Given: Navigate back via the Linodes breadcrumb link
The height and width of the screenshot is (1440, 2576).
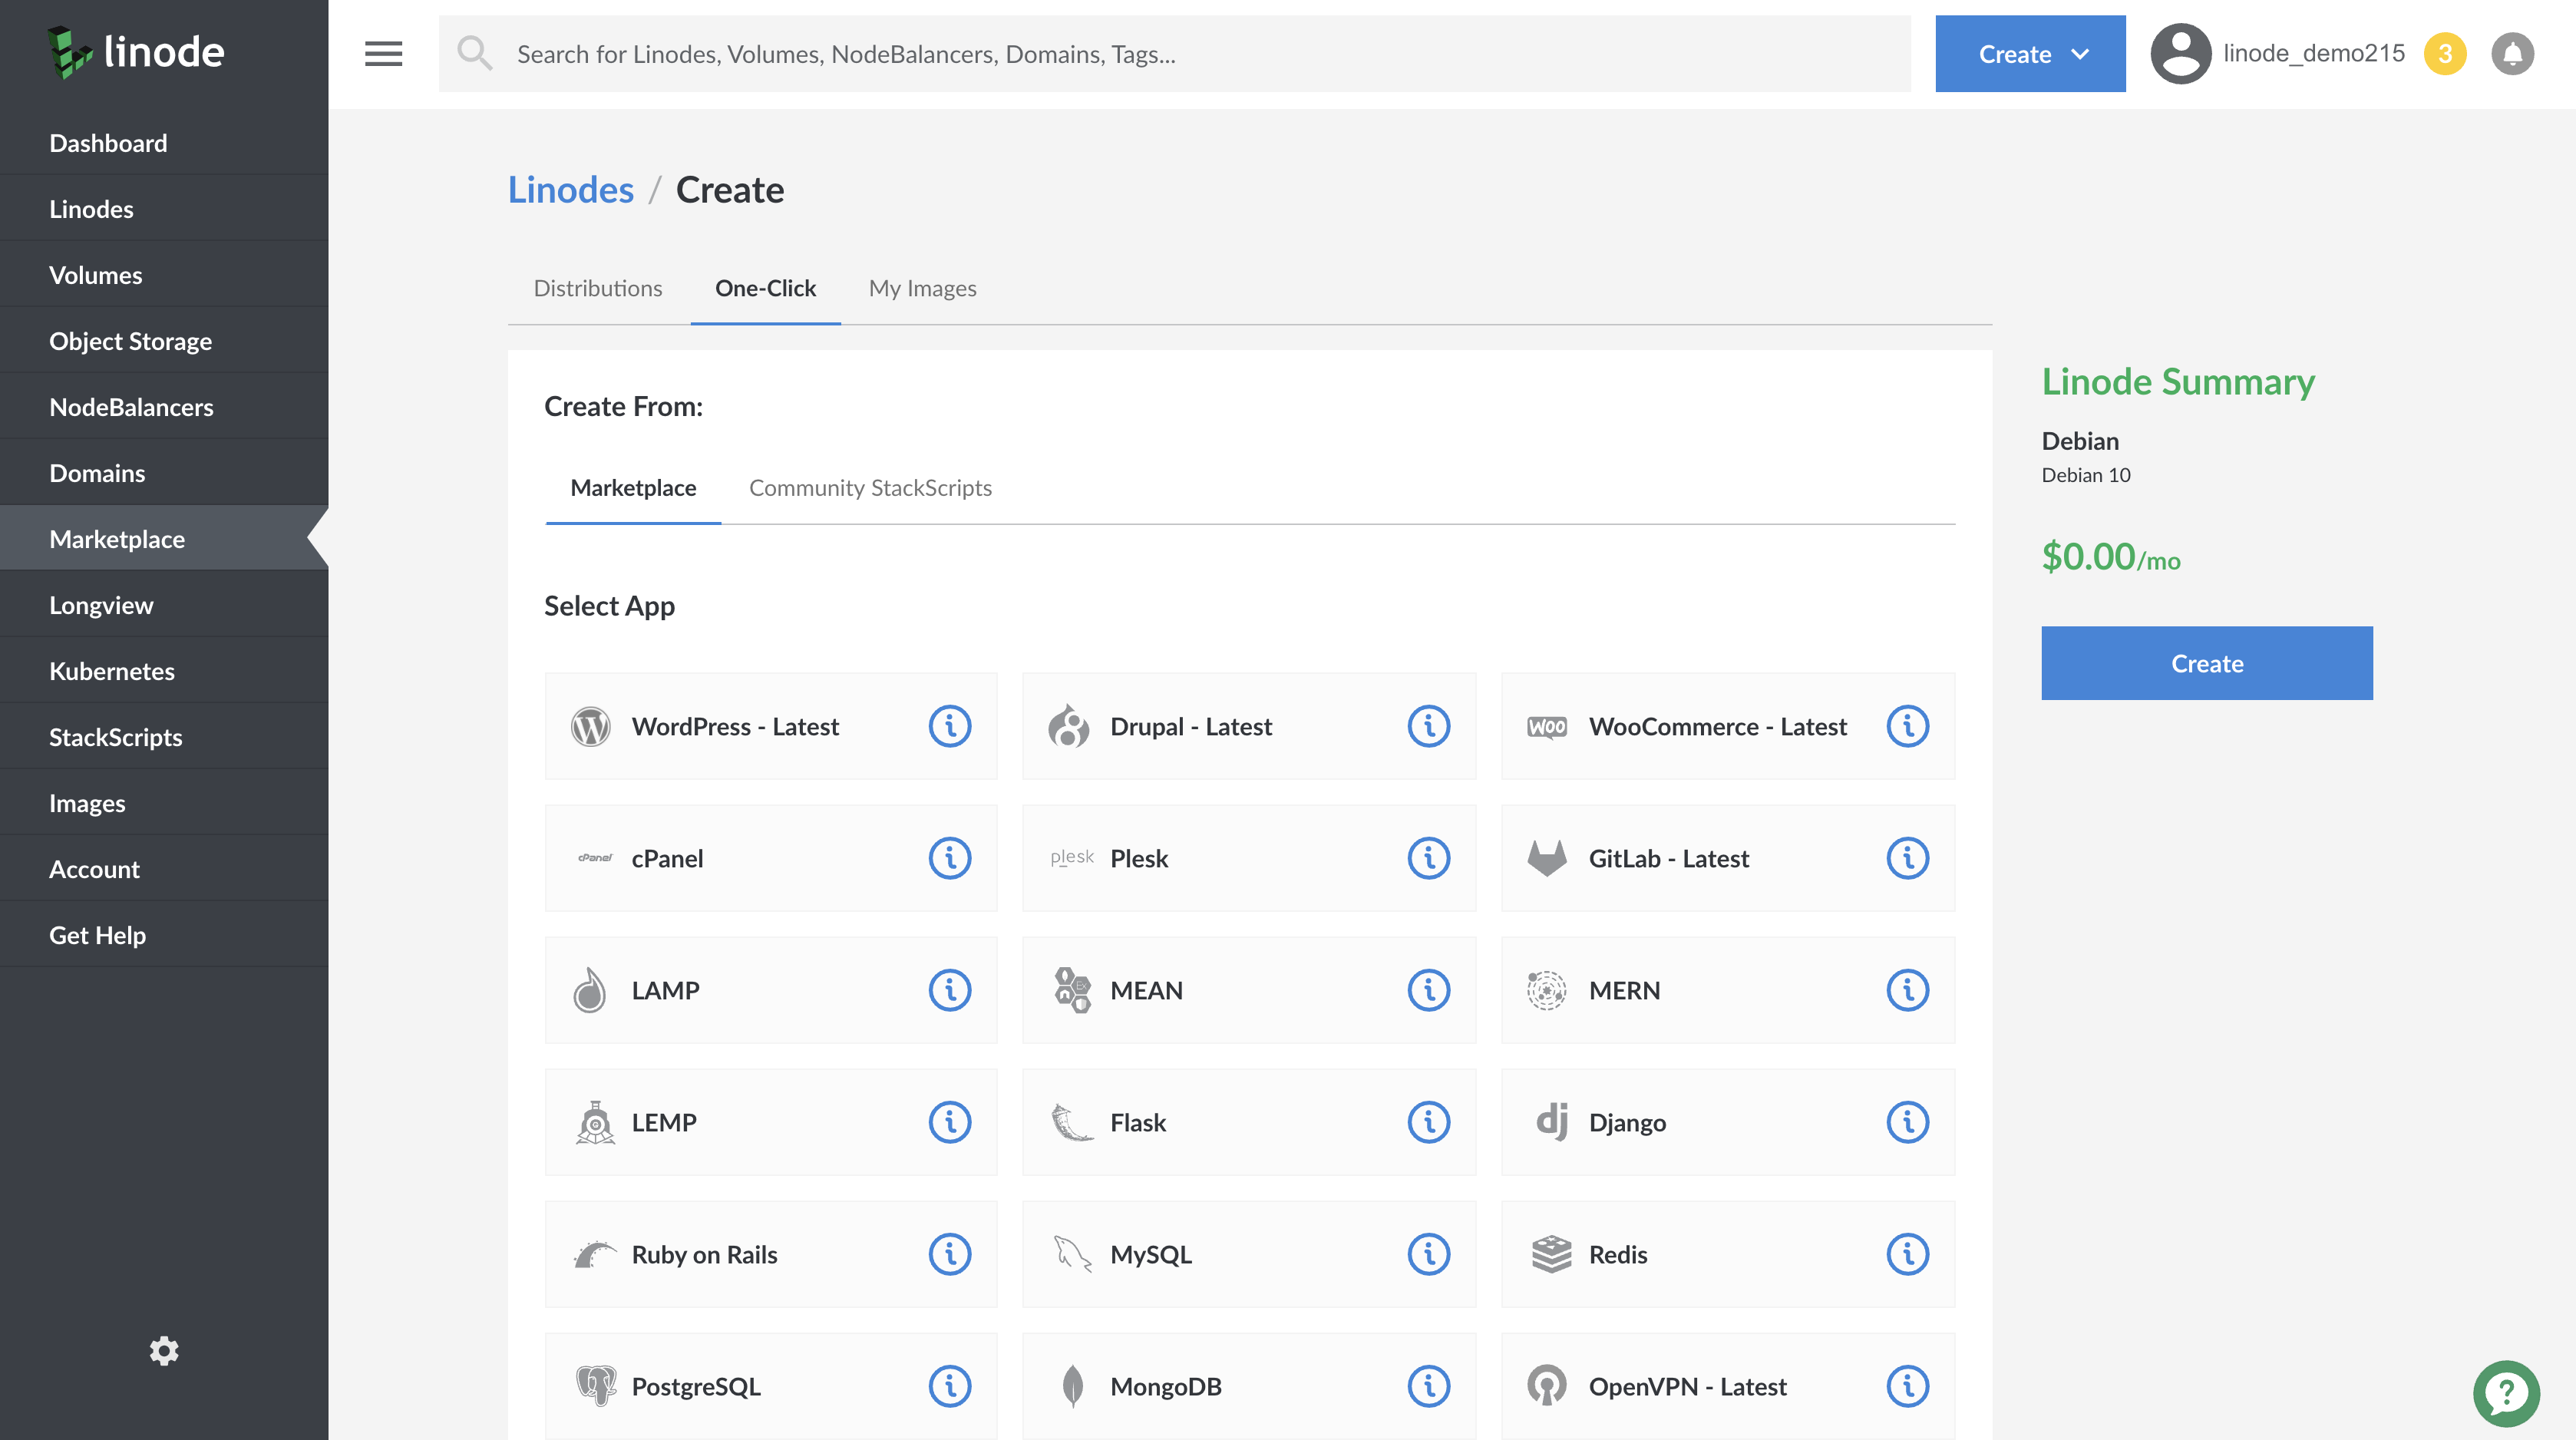Looking at the screenshot, I should 570,189.
